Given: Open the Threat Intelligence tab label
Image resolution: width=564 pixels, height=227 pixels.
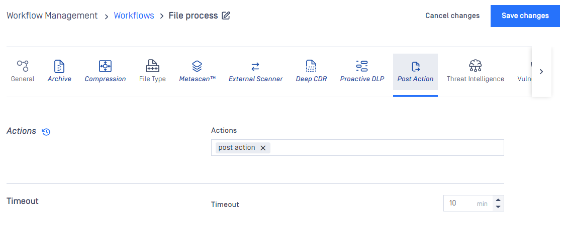Looking at the screenshot, I should (x=475, y=79).
